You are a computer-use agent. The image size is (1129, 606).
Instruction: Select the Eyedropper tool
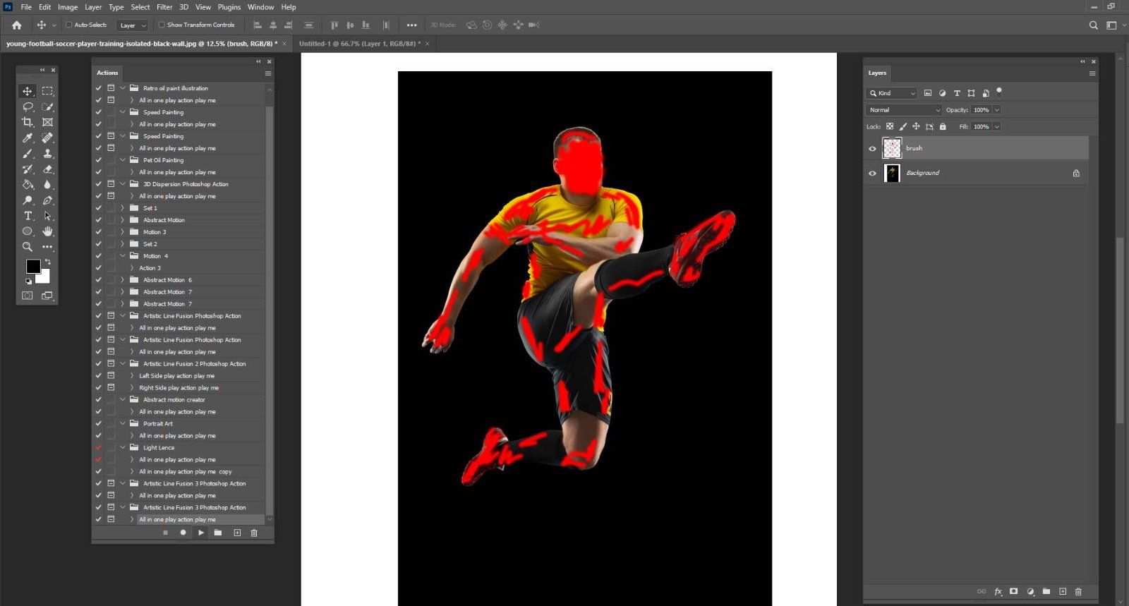tap(28, 138)
